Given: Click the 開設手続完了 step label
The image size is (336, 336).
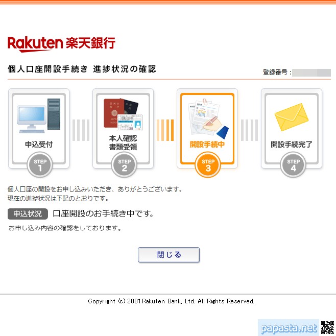Looking at the screenshot, I should [x=292, y=144].
